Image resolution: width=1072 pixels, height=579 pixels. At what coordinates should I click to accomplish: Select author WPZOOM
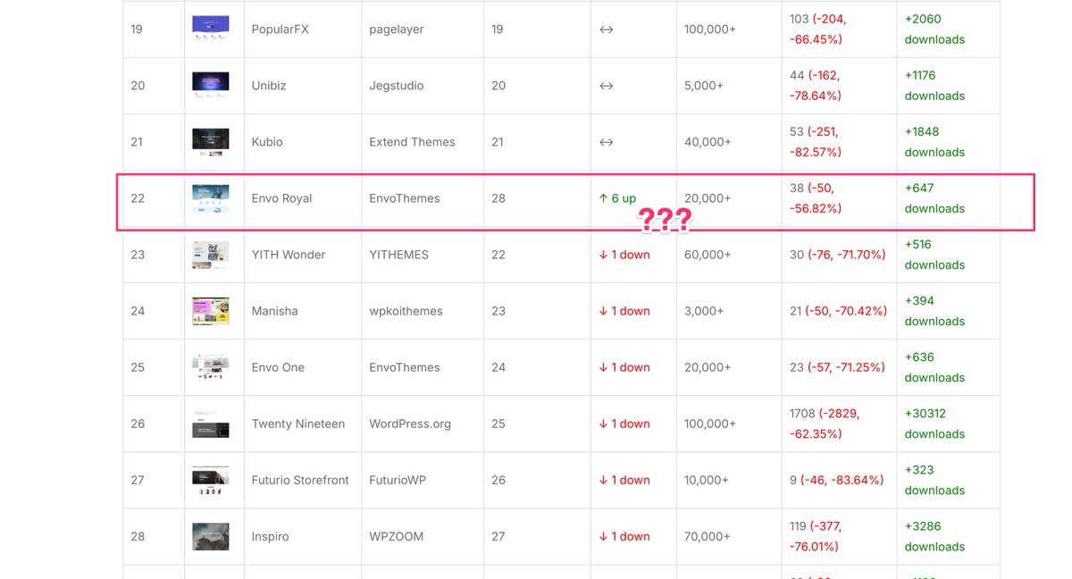click(x=397, y=536)
